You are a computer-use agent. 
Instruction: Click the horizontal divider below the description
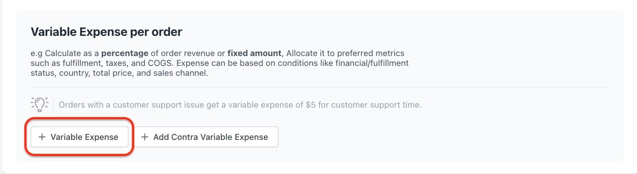coord(320,87)
